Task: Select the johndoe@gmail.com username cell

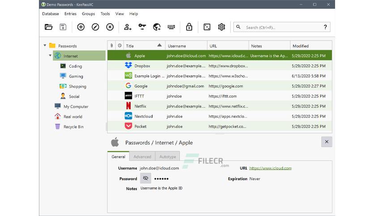Action: pos(185,86)
